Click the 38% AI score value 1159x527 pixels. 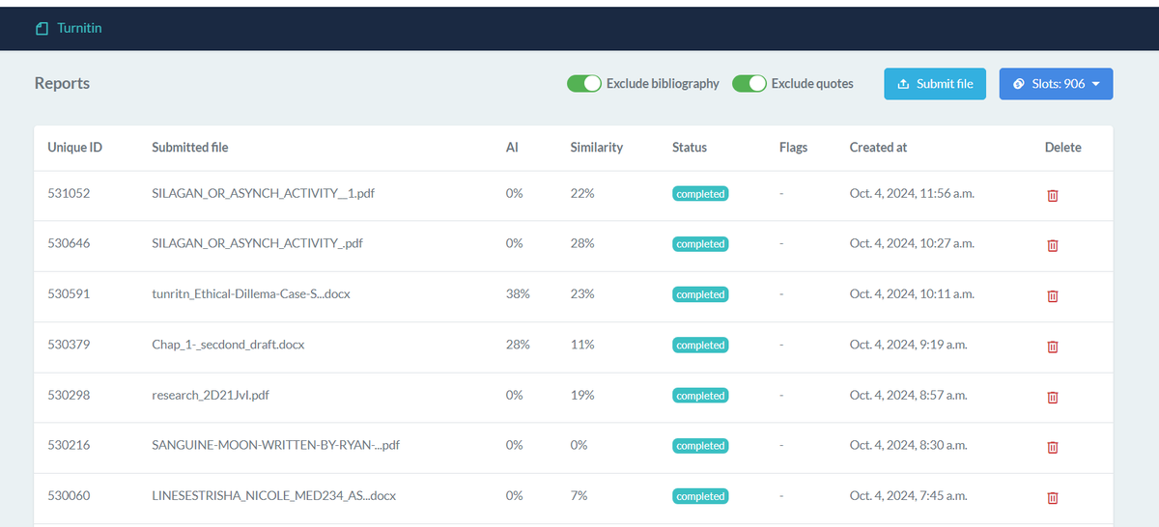518,294
